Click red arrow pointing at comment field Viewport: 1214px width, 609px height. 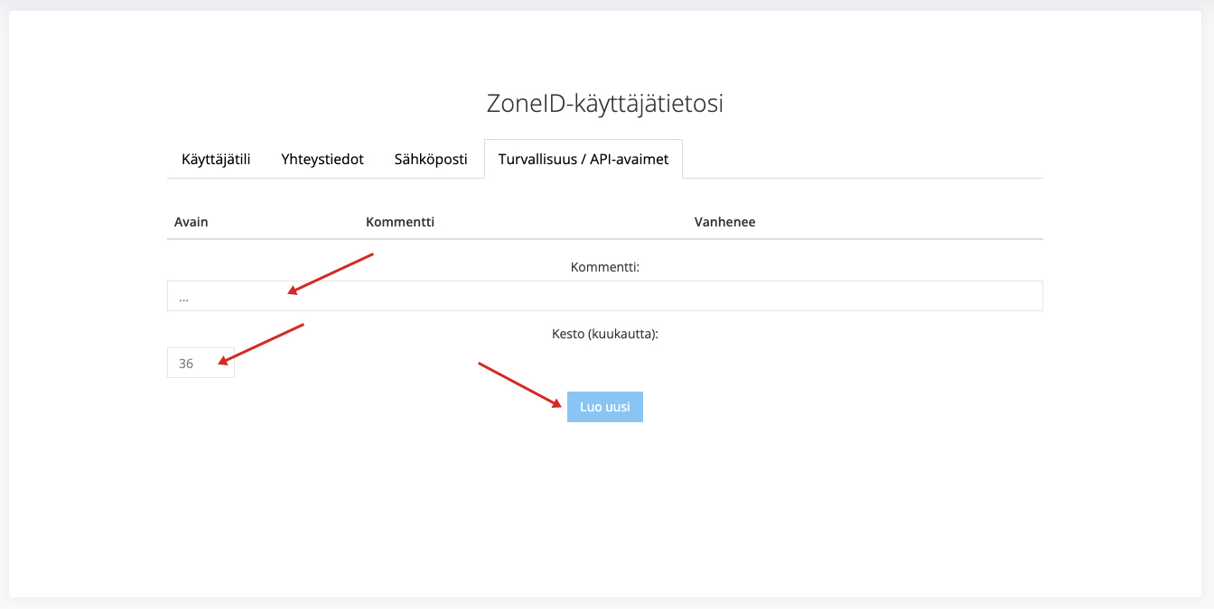[x=331, y=273]
